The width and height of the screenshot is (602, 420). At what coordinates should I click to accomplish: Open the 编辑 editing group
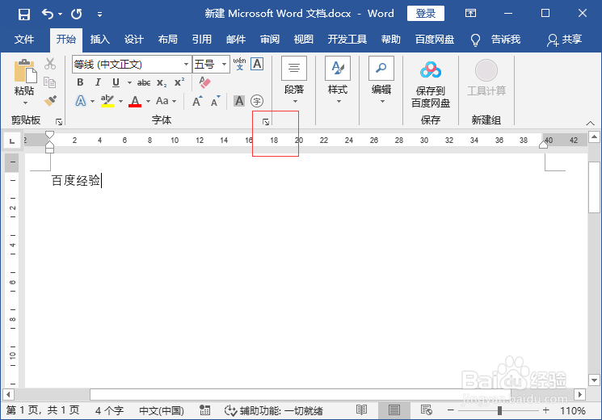381,81
